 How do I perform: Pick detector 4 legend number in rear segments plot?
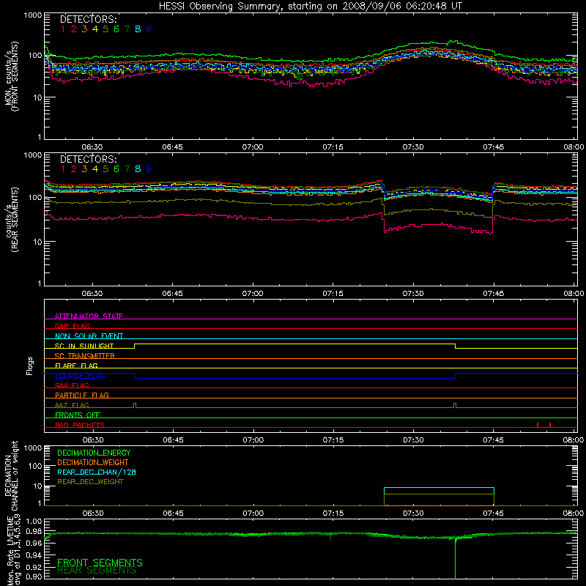tap(95, 169)
